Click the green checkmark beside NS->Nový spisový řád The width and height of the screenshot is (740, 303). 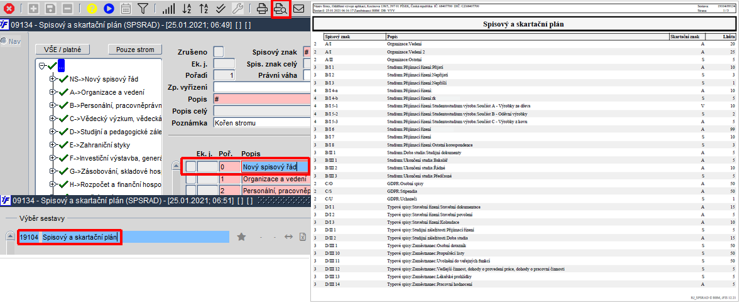pos(63,79)
